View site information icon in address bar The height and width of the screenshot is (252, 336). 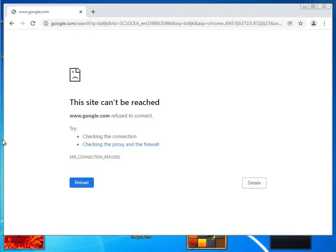click(46, 23)
